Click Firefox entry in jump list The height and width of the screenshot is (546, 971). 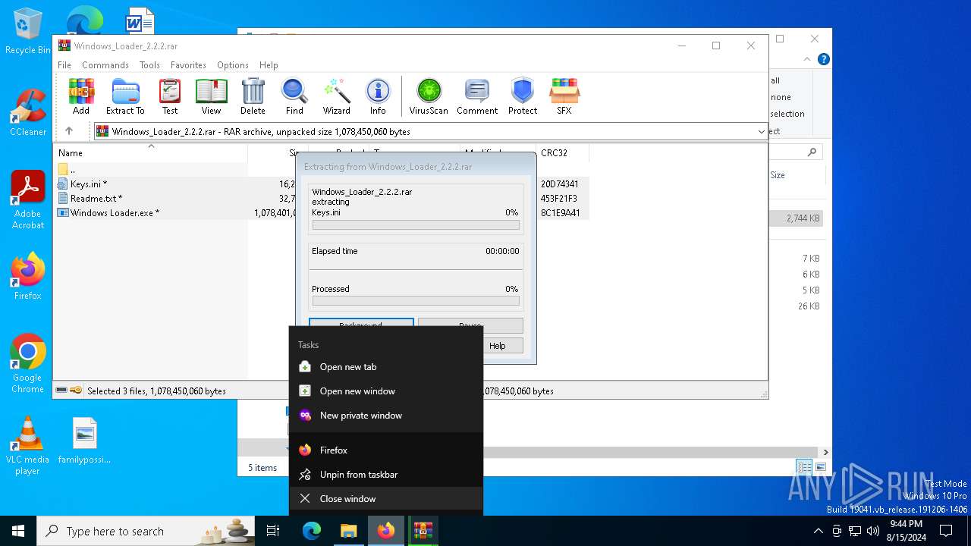click(386, 450)
